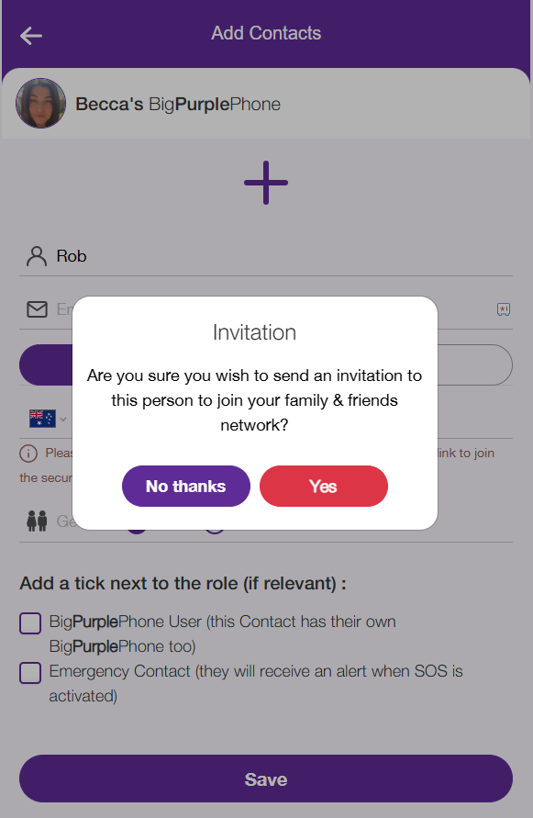Image resolution: width=533 pixels, height=818 pixels.
Task: Click the Emergency Contact role label
Action: coord(256,683)
